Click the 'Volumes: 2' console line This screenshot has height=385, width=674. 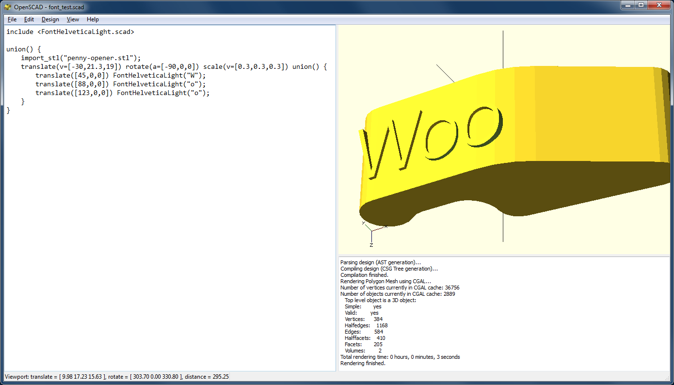pos(363,351)
